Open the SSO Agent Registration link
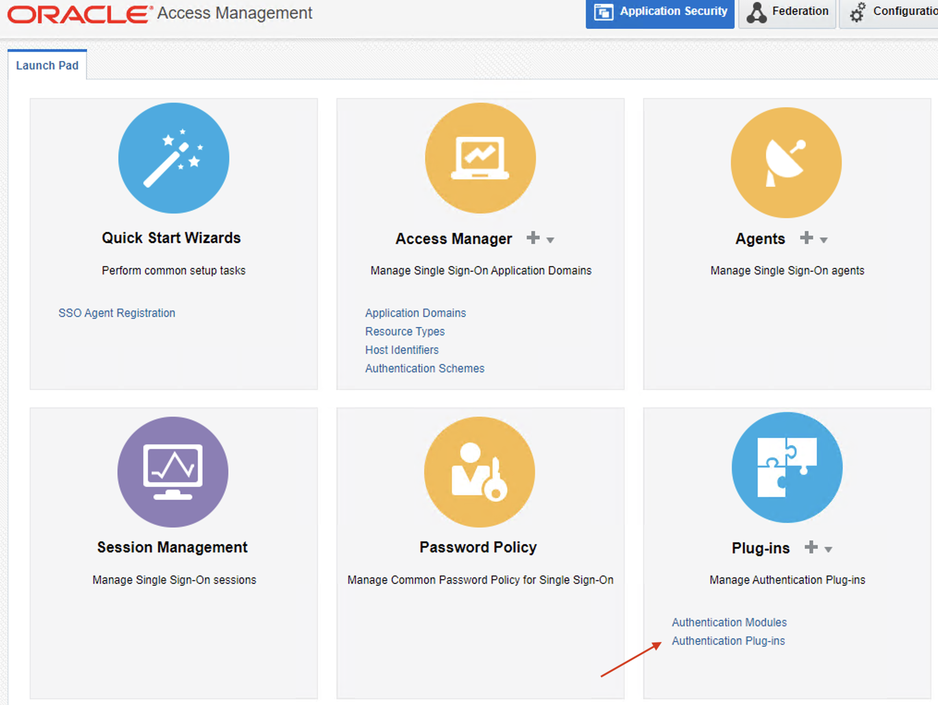Viewport: 938px width, 705px height. pyautogui.click(x=116, y=313)
